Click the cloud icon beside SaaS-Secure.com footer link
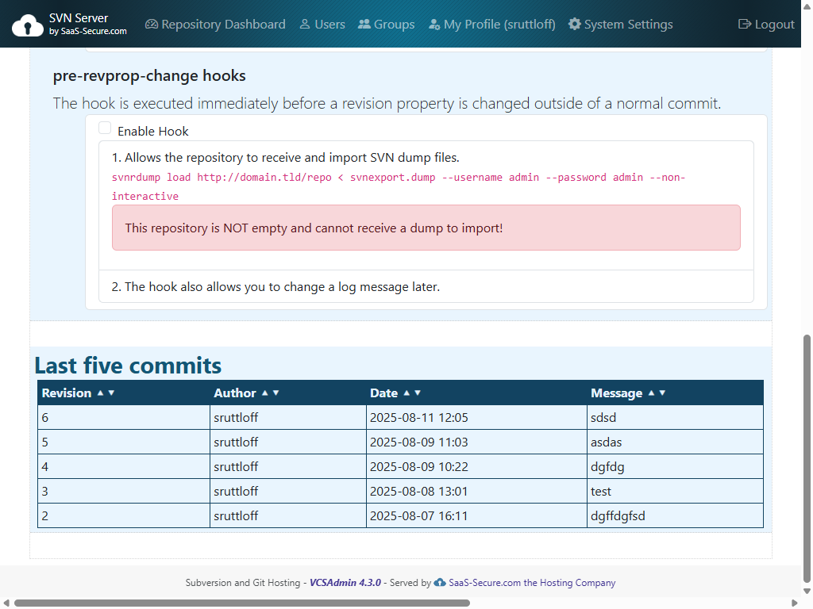Image resolution: width=813 pixels, height=609 pixels. click(x=439, y=583)
